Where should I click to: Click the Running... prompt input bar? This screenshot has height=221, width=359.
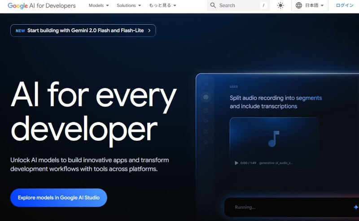(291, 207)
